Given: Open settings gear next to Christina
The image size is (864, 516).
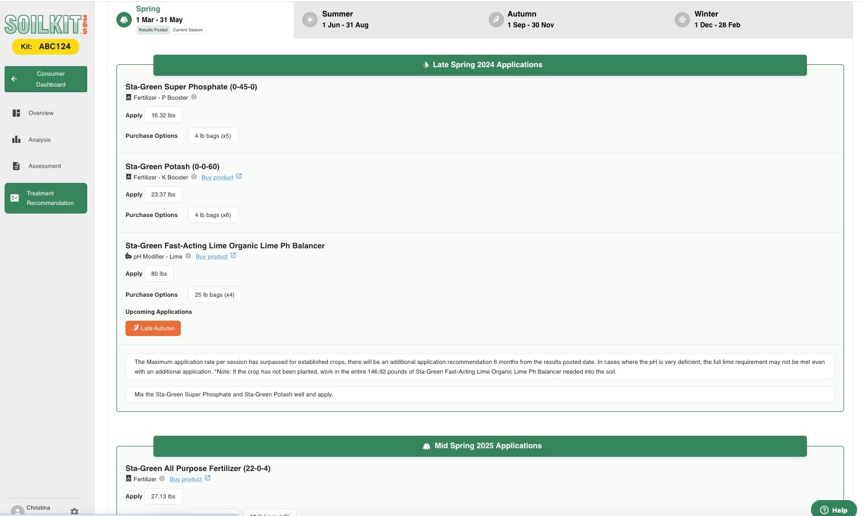Looking at the screenshot, I should point(74,511).
